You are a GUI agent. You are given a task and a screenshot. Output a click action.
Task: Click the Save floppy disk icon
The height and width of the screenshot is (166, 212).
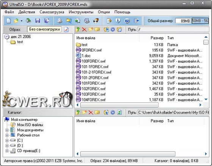[x=38, y=21]
